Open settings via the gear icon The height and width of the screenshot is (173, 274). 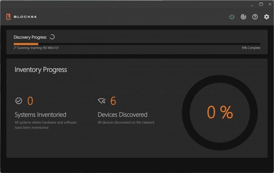click(267, 17)
